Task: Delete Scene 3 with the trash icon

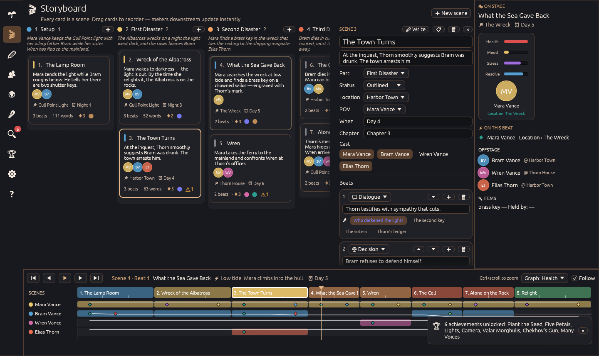Action: [x=453, y=29]
